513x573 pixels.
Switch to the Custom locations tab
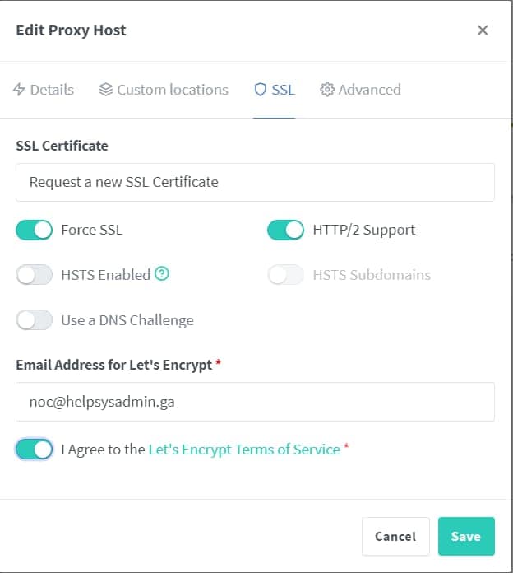click(x=173, y=90)
